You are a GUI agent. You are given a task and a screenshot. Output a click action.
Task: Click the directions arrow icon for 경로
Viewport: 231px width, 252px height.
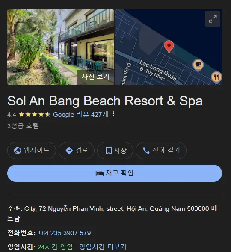69,151
